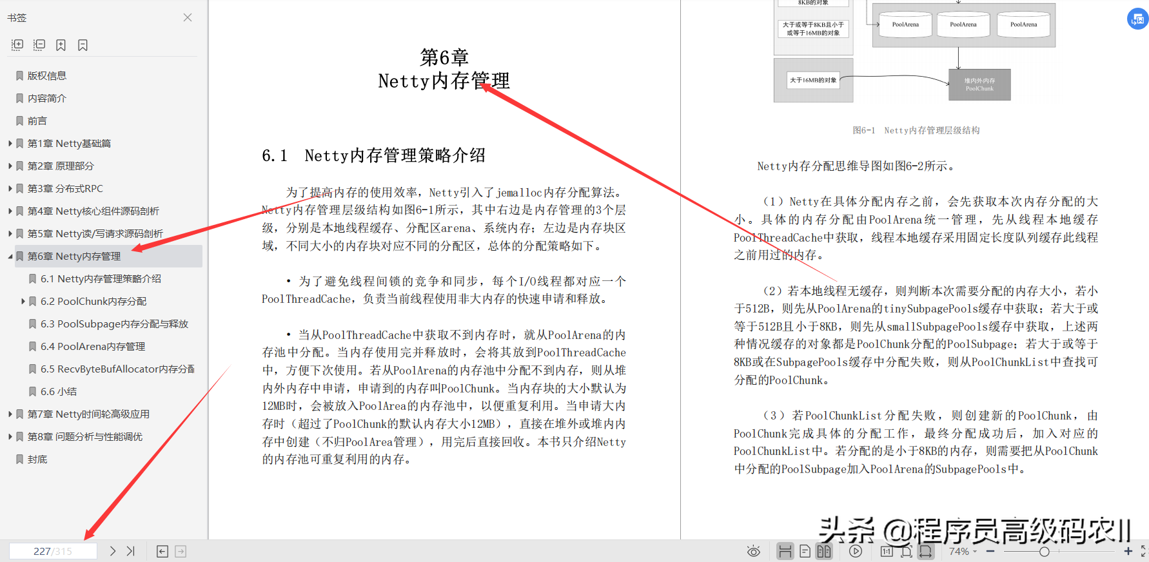Viewport: 1149px width, 562px height.
Task: Delete the selected bookmark
Action: pyautogui.click(x=83, y=44)
